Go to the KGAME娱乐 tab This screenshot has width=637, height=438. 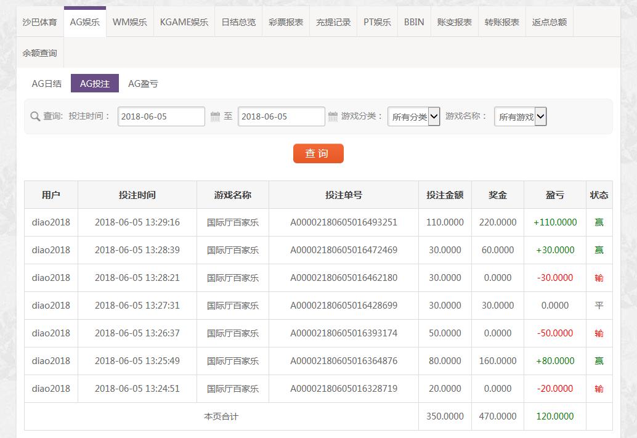[x=184, y=22]
